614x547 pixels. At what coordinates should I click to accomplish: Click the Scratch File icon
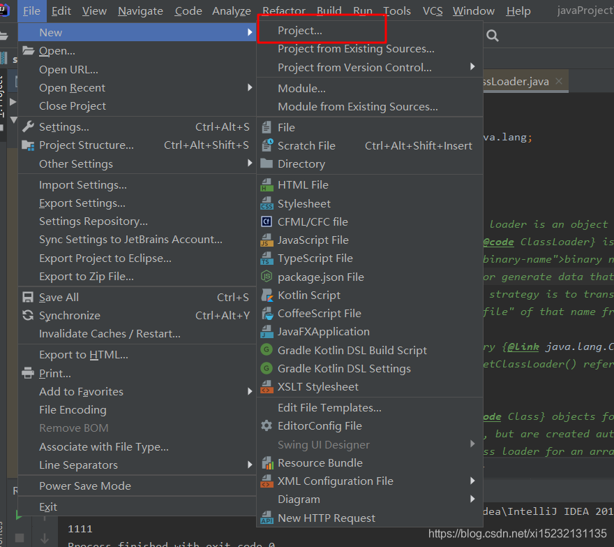(267, 145)
